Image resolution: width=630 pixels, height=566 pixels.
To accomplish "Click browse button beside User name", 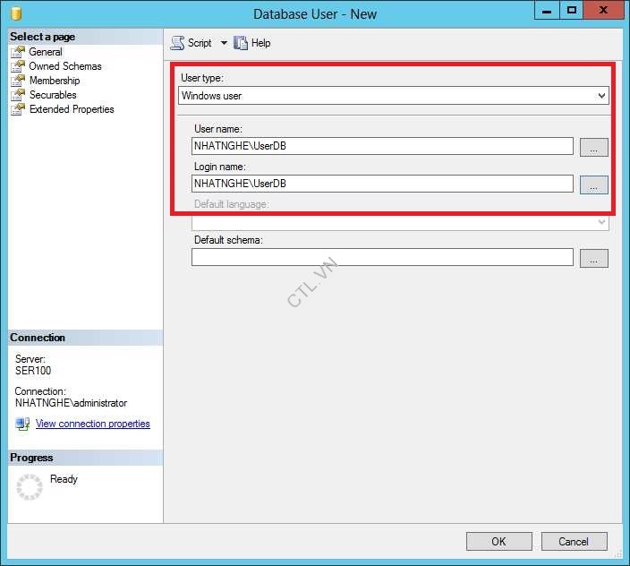I will [594, 147].
